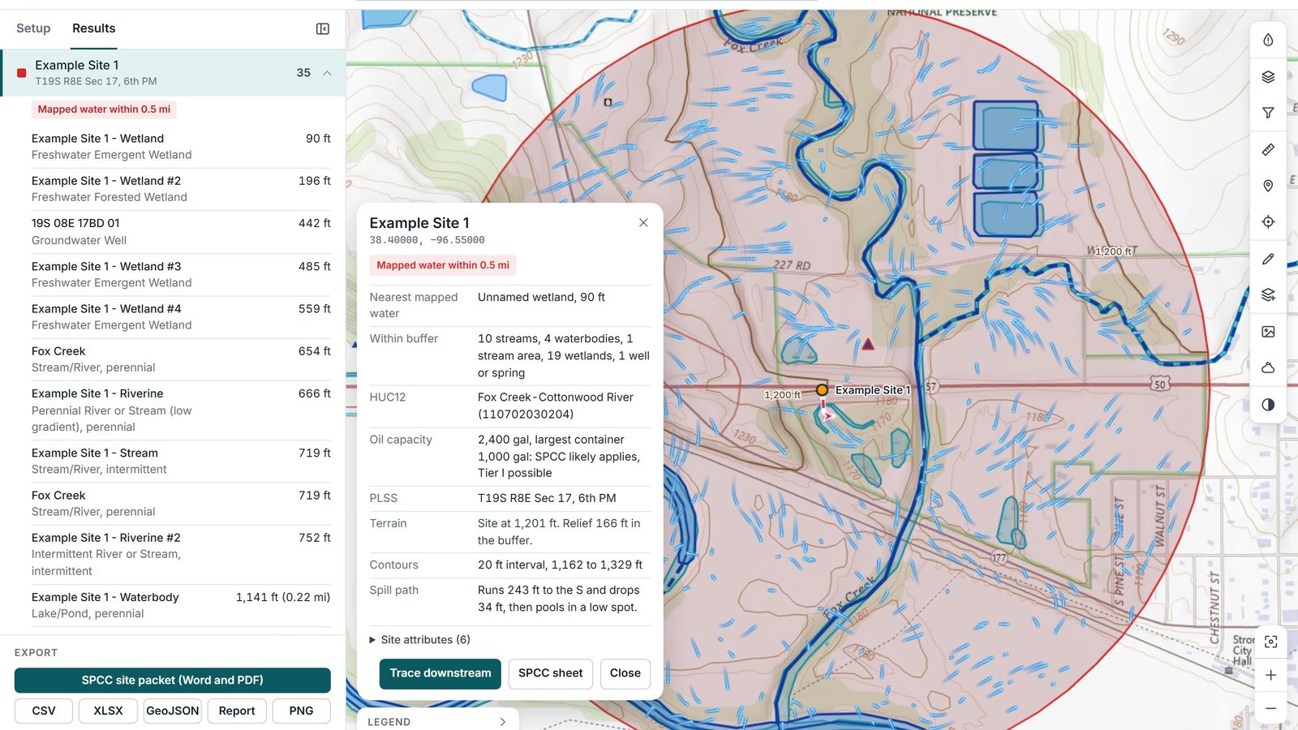Select Example Site 1 - Waterbody row
Screen dimensions: 1298x730
click(181, 605)
